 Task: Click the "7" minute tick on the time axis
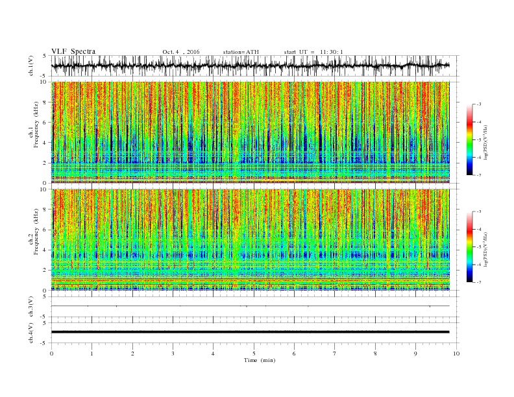pos(335,354)
